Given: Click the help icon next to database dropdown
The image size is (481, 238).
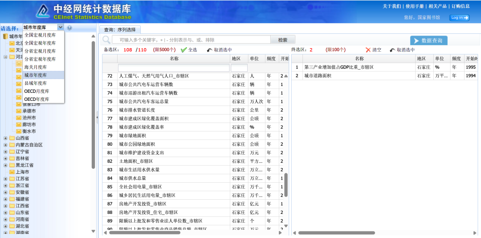Looking at the screenshot, I should [69, 28].
